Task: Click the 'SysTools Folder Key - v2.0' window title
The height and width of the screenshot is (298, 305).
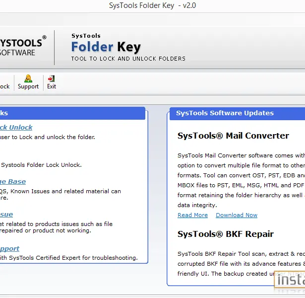Action: [152, 5]
